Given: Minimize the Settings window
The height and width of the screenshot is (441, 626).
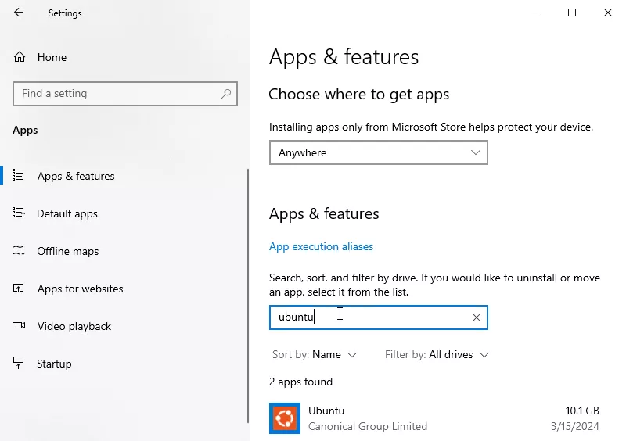Looking at the screenshot, I should [536, 13].
